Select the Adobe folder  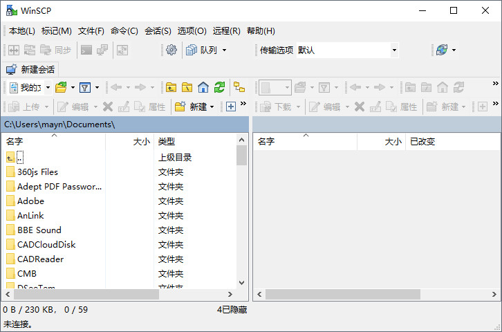[26, 201]
